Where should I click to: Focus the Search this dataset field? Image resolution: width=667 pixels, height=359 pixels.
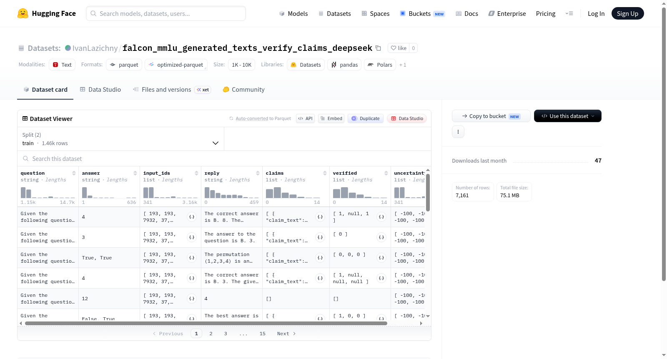click(224, 158)
